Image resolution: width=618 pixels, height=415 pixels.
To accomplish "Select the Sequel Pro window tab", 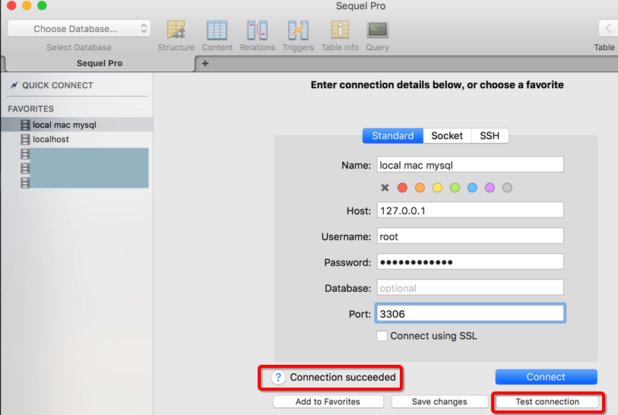I will [100, 63].
